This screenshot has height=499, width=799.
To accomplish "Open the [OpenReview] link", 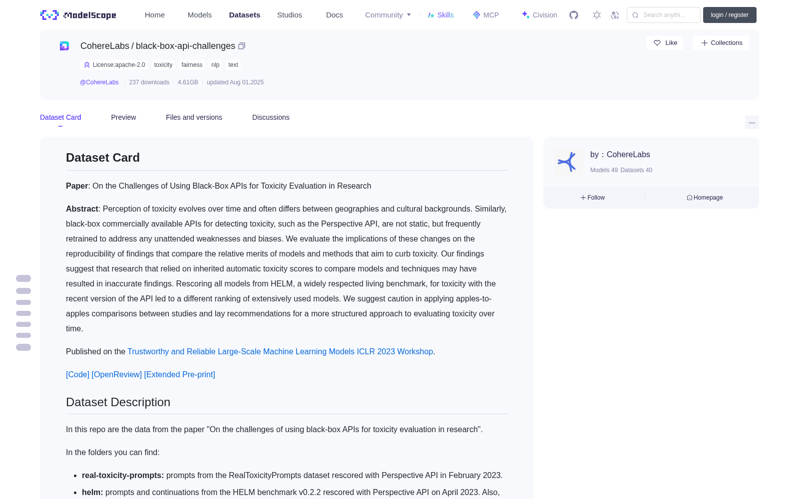I will pyautogui.click(x=117, y=374).
